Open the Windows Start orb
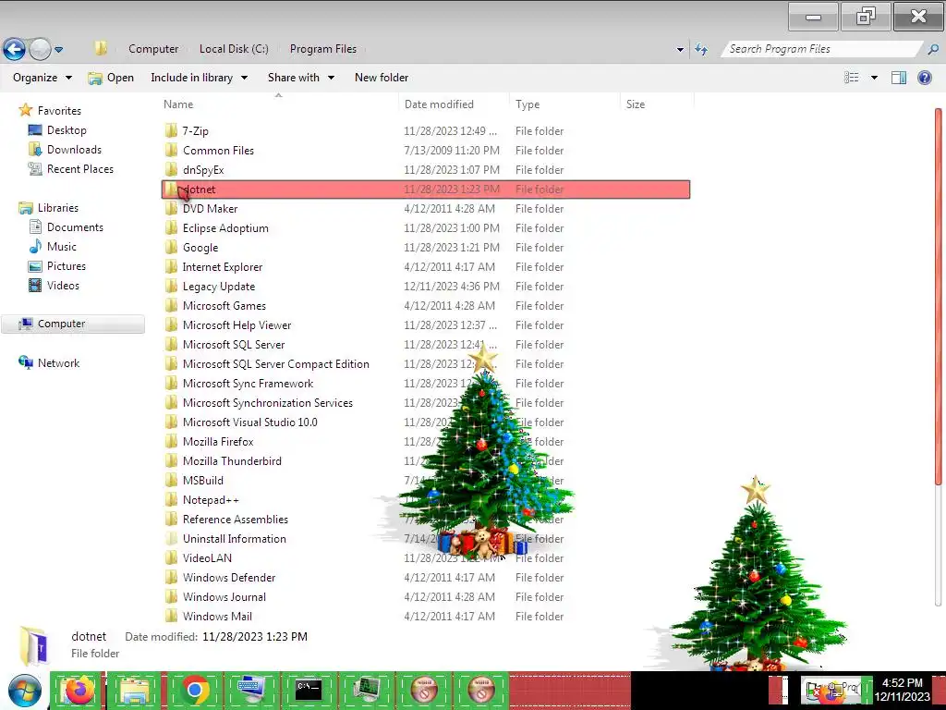Viewport: 946px width, 710px height. (x=24, y=691)
